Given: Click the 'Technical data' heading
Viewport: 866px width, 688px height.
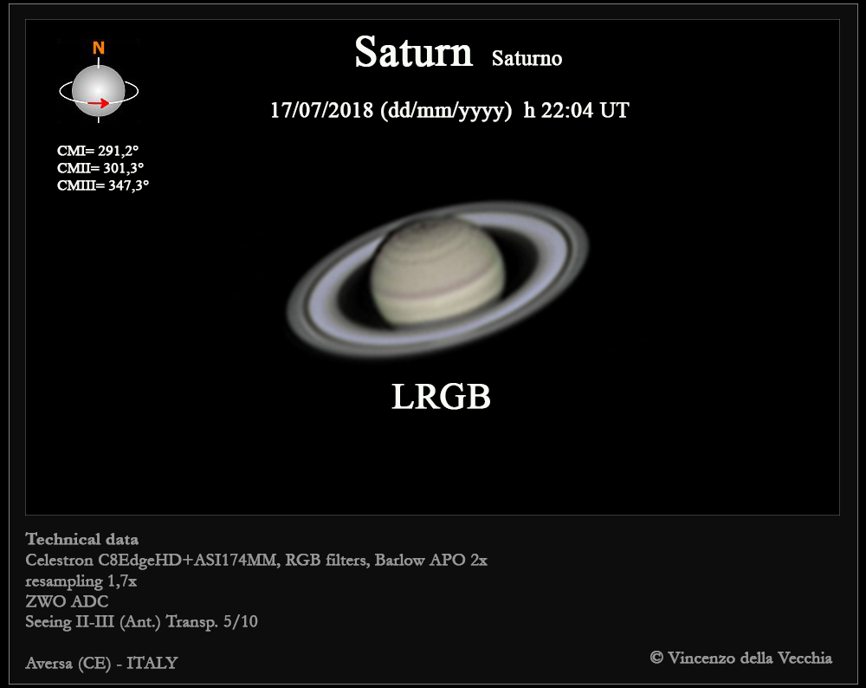Looking at the screenshot, I should pyautogui.click(x=81, y=539).
